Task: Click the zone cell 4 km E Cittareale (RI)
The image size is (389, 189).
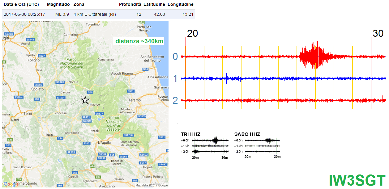Action: (x=95, y=14)
